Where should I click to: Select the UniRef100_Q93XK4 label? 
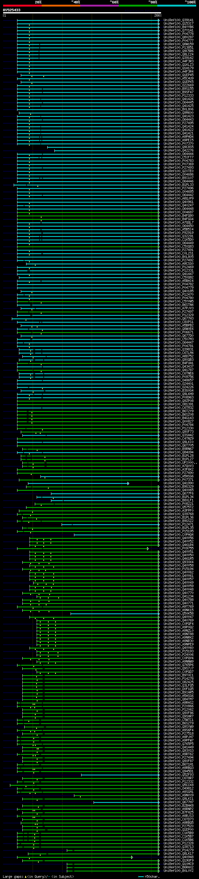pos(178,562)
